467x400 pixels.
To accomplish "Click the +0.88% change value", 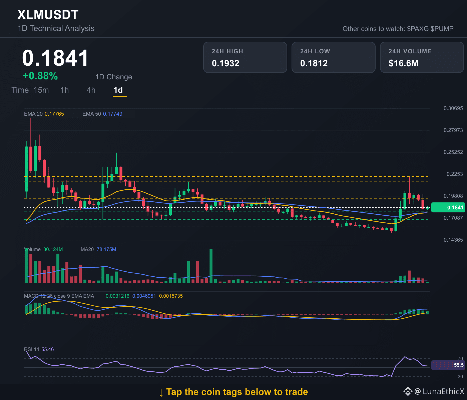I will click(x=40, y=76).
